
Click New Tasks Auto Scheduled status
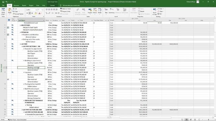tap(17, 120)
